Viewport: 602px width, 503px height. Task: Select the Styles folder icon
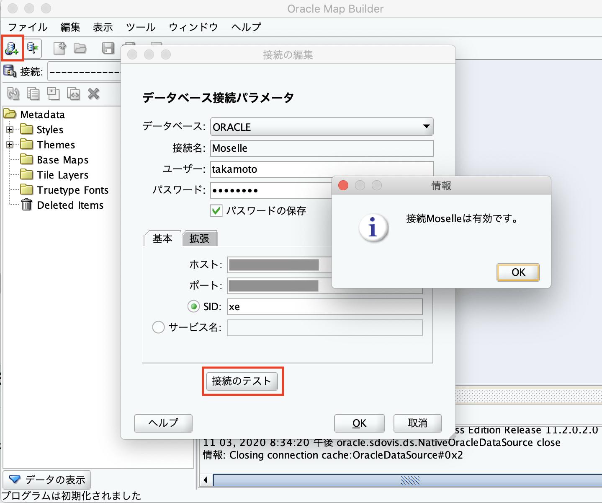pyautogui.click(x=26, y=129)
